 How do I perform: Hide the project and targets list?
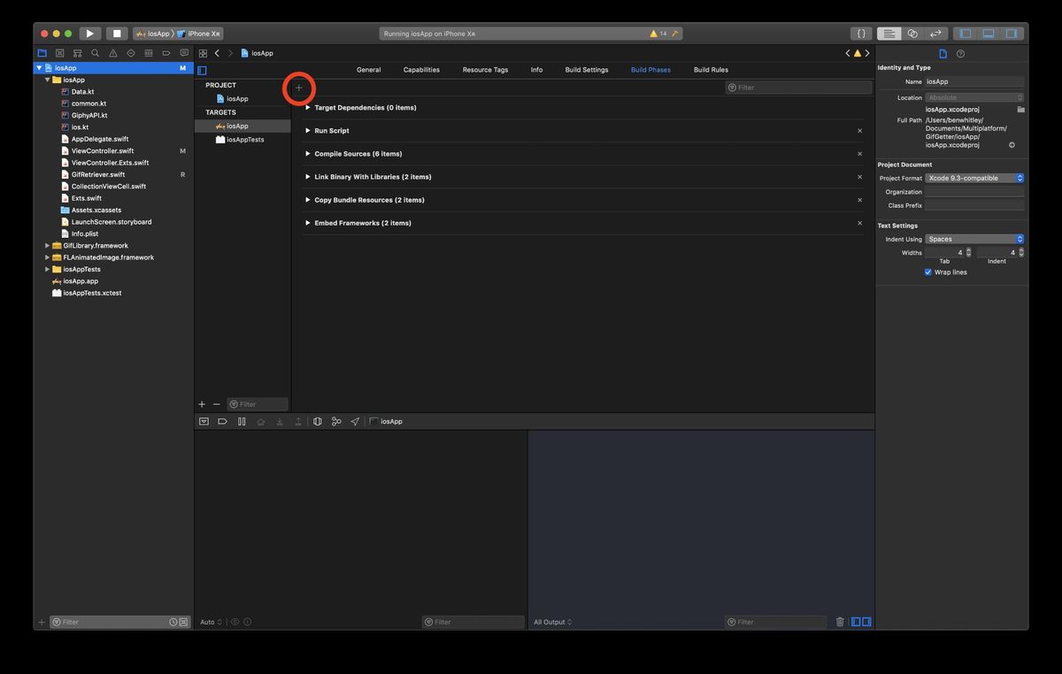tap(202, 70)
